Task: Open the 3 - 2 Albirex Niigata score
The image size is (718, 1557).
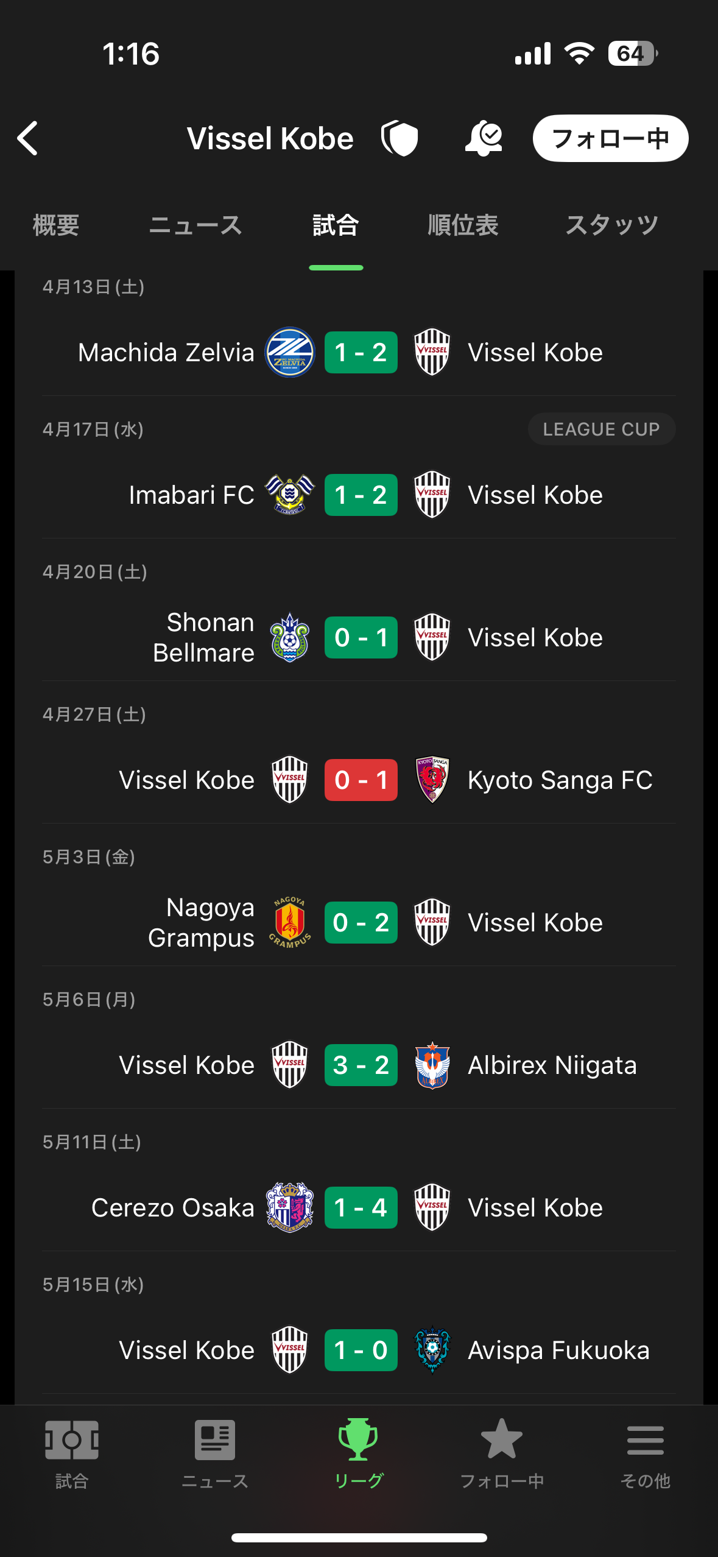Action: (361, 1065)
